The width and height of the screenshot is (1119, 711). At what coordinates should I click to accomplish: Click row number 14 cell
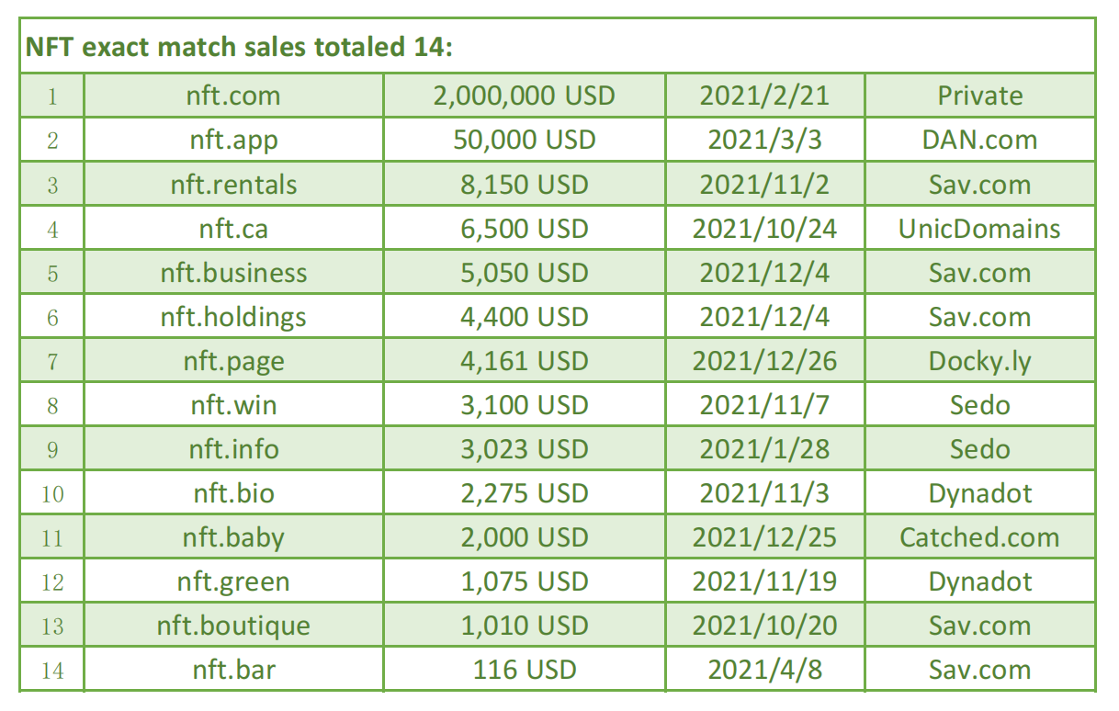(52, 669)
